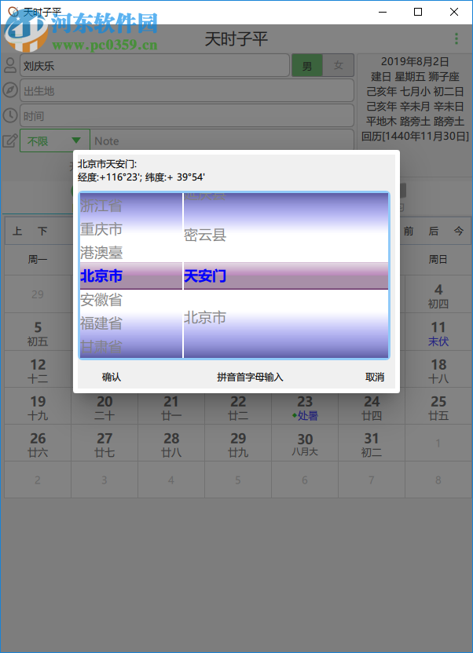Click the 周一 weekday header
The height and width of the screenshot is (653, 473).
38,260
